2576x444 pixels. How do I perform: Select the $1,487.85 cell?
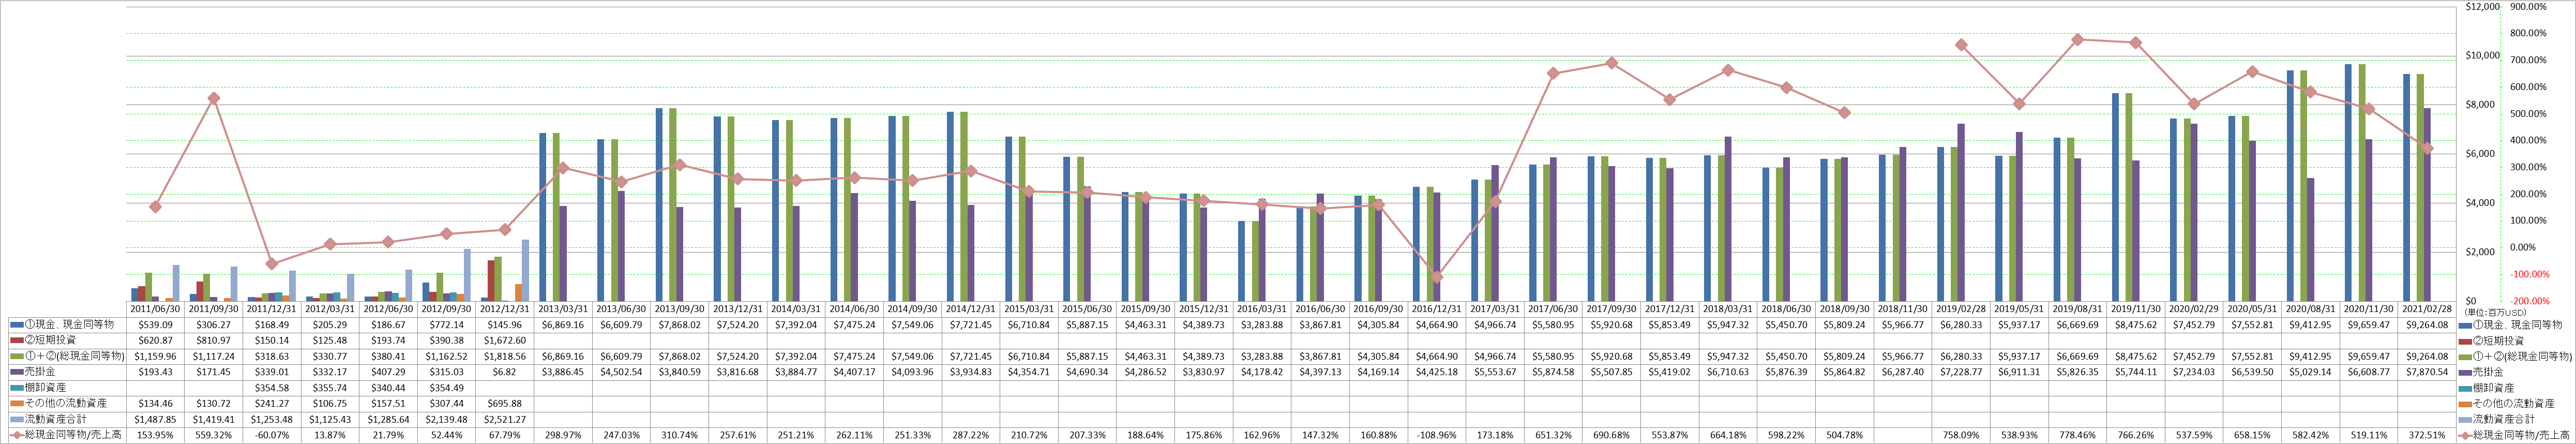pyautogui.click(x=155, y=419)
